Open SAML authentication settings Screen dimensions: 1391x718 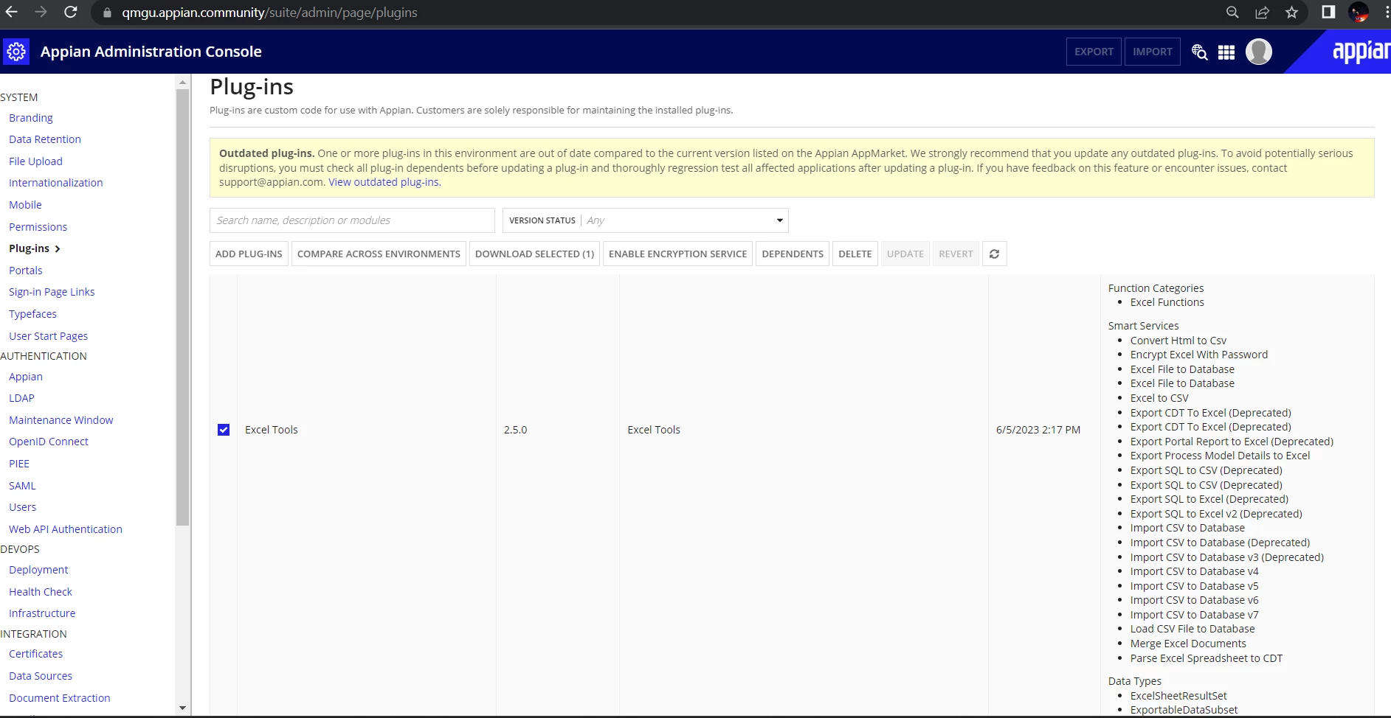tap(22, 486)
